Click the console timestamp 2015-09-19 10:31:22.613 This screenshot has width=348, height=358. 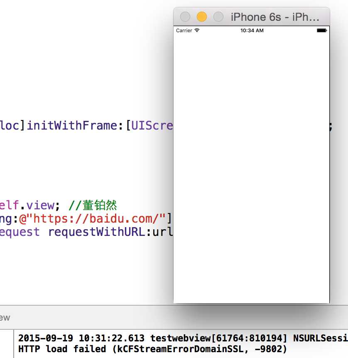(81, 338)
